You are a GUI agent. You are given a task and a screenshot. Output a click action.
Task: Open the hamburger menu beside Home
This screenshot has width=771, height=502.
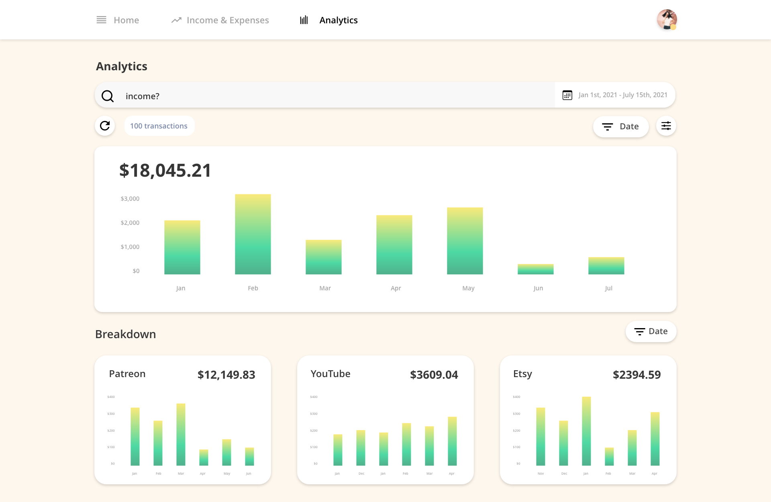point(101,20)
